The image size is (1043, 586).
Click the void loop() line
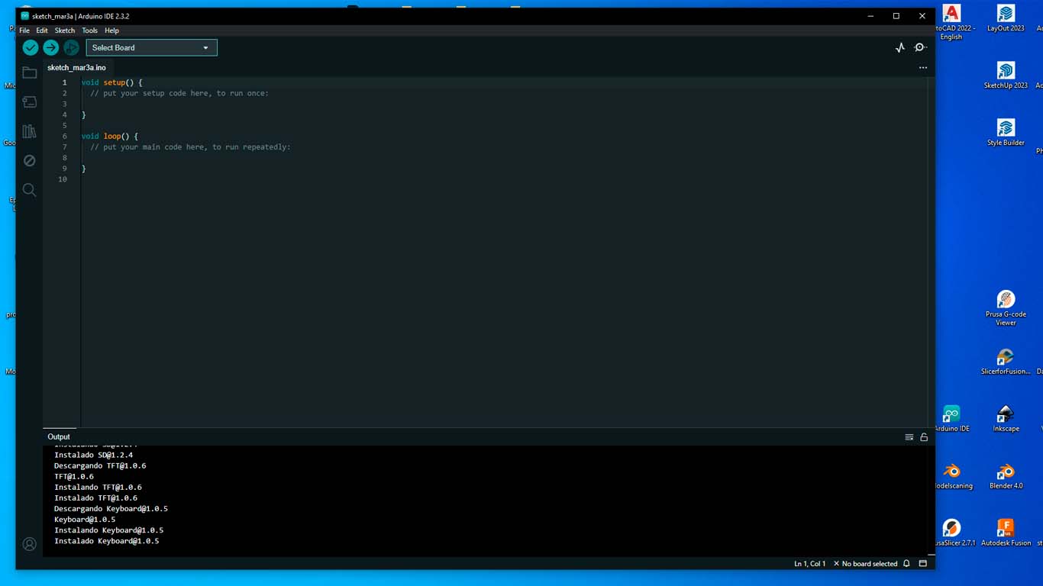click(110, 137)
